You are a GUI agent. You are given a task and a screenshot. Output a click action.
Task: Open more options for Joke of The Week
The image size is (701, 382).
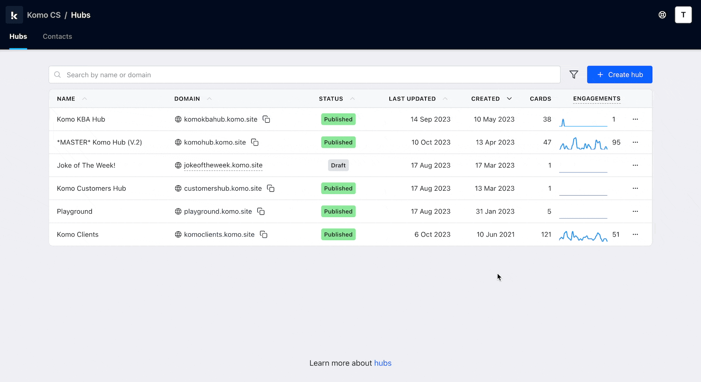635,165
